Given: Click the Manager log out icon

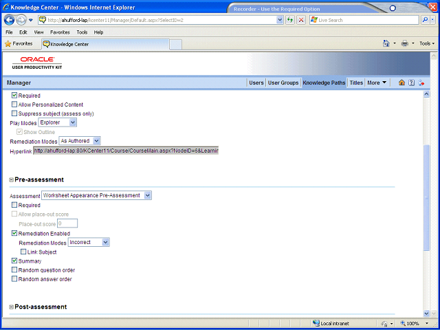Looking at the screenshot, I should click(421, 82).
